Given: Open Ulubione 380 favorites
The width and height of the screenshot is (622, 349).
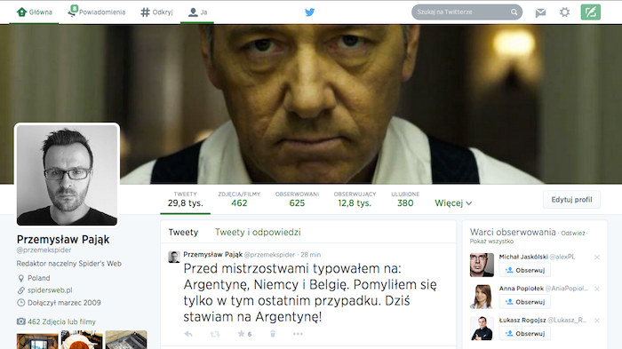Looking at the screenshot, I should coord(405,200).
